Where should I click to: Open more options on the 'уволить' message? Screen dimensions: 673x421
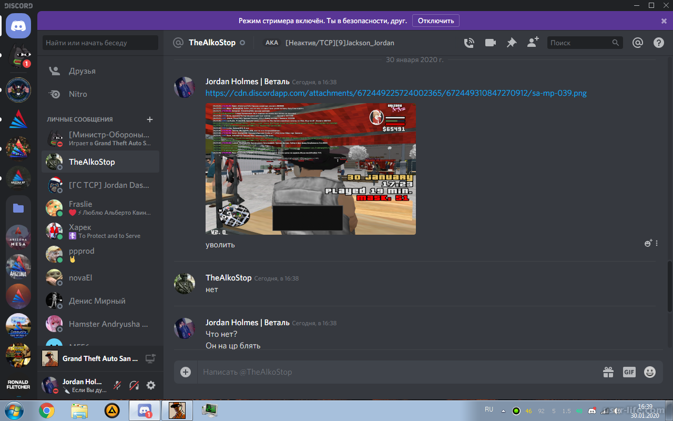point(657,243)
